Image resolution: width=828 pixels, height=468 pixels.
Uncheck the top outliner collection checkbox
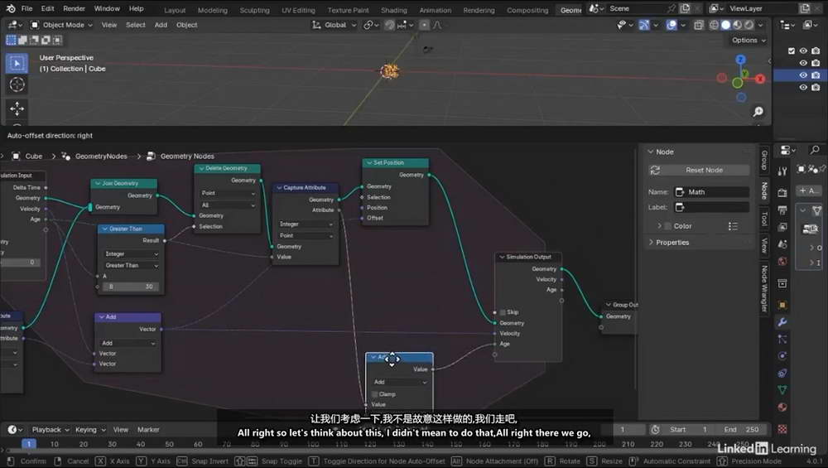point(791,51)
